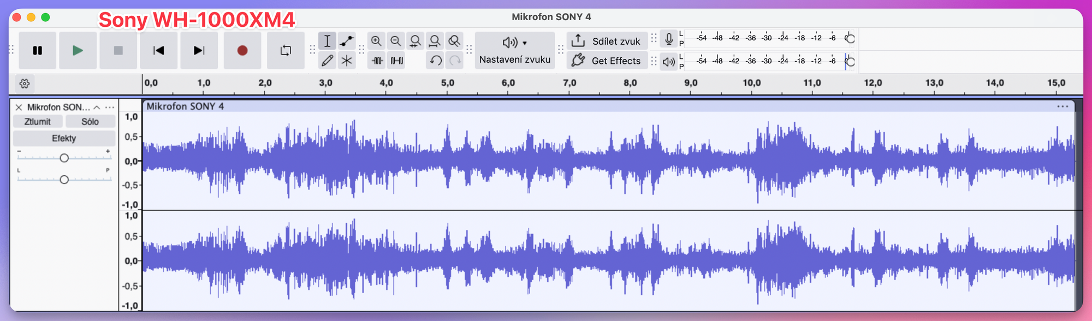1092x321 pixels.
Task: Click the Undo arrow icon
Action: (435, 61)
